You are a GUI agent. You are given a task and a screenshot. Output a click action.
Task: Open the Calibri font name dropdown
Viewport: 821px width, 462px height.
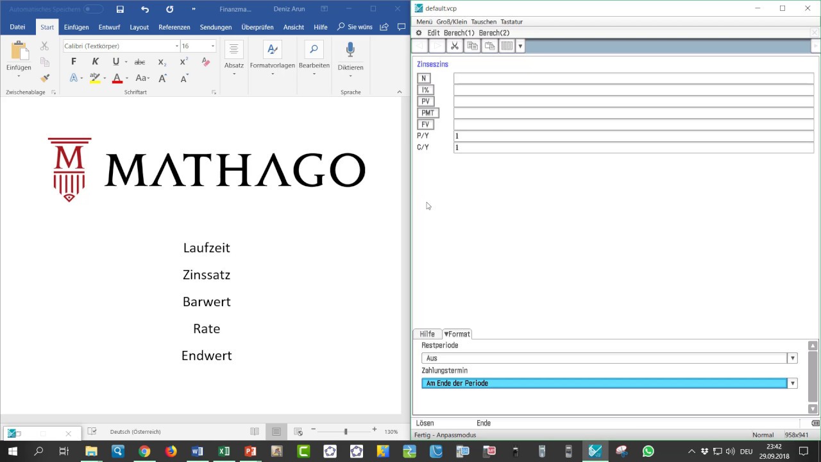(177, 46)
